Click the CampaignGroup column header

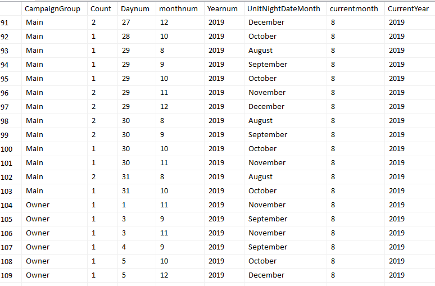click(x=52, y=8)
